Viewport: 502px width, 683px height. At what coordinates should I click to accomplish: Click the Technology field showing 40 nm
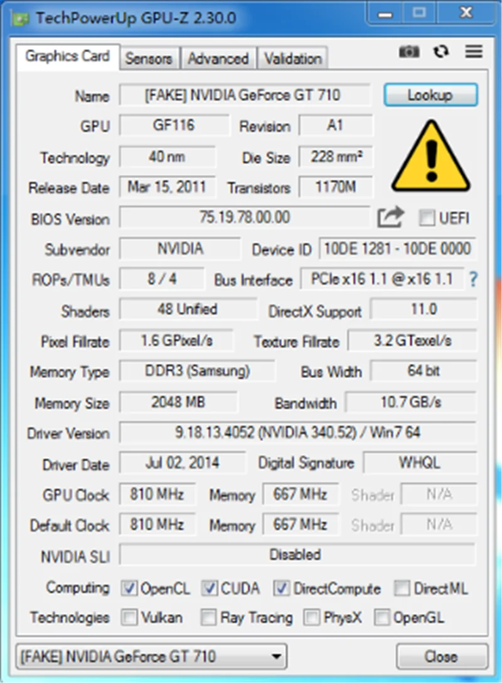click(x=167, y=156)
